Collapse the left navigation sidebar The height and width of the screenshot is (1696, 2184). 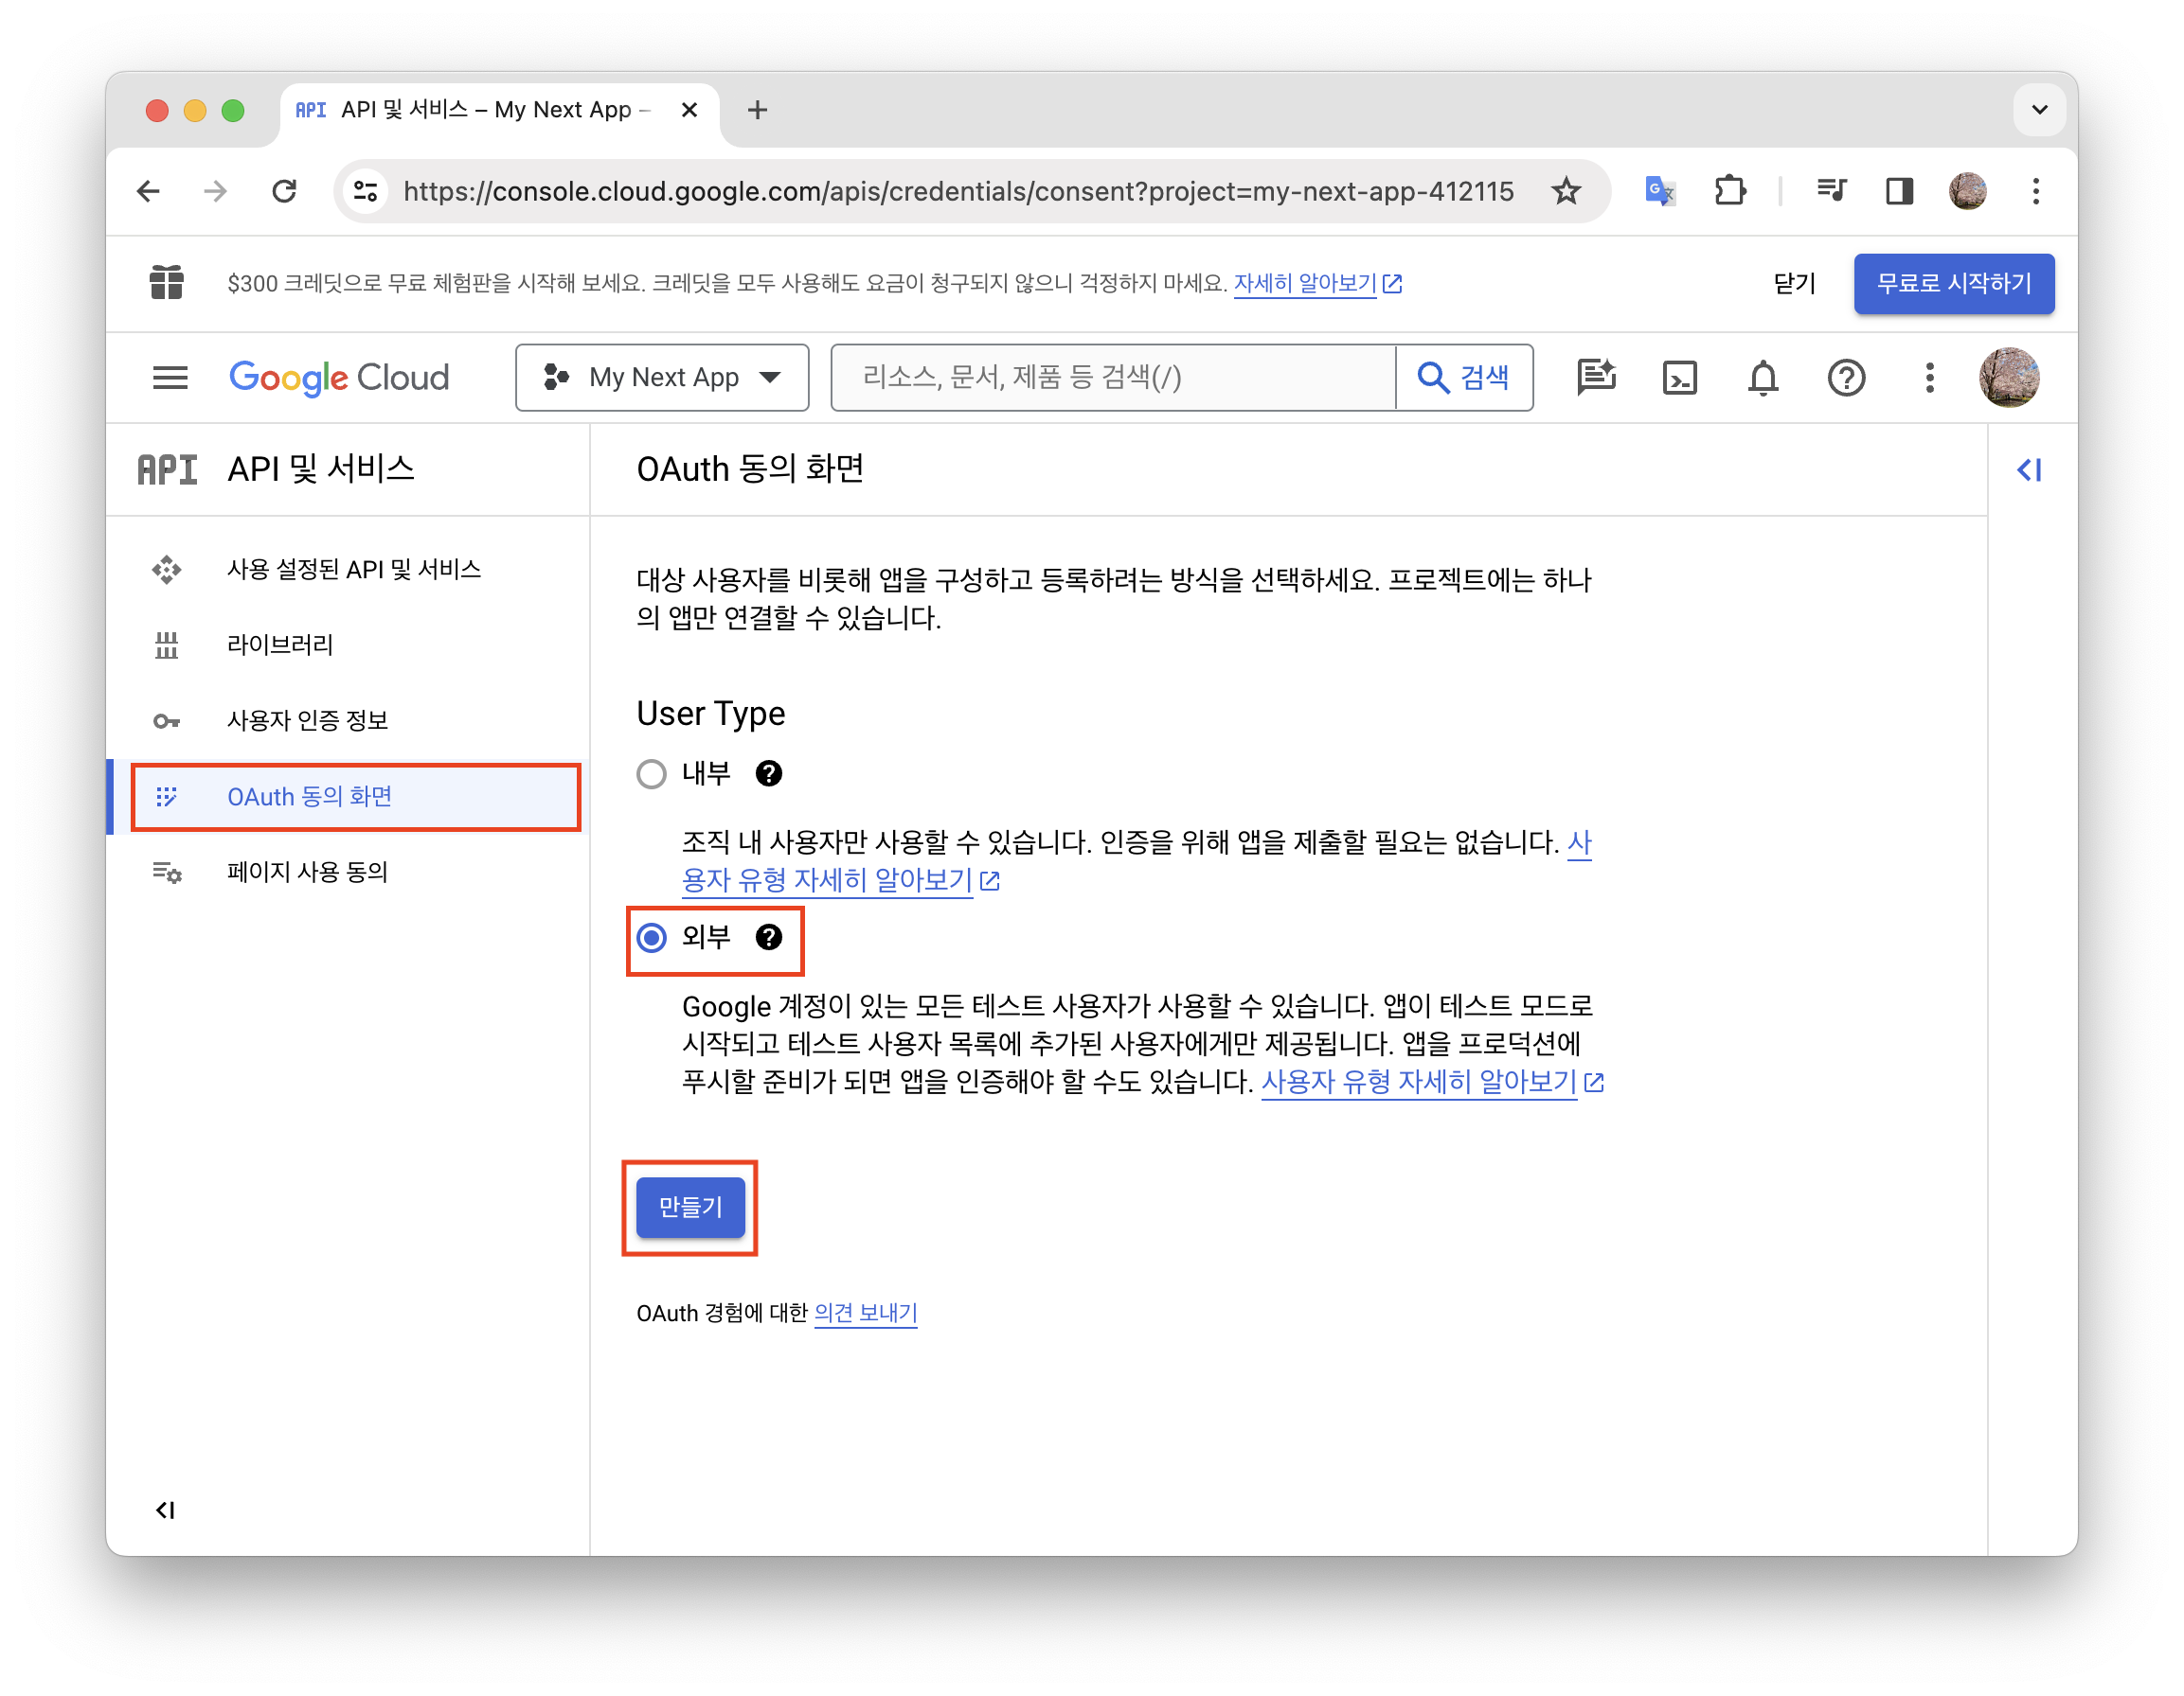coord(166,1510)
